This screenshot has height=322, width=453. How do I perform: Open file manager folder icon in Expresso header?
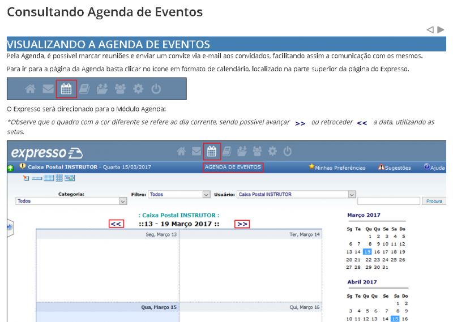(x=242, y=151)
